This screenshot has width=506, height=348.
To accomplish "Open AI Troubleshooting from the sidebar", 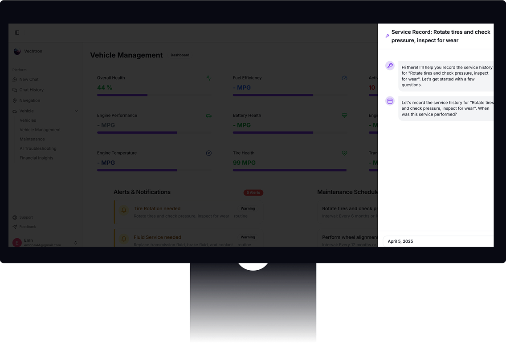I will click(x=38, y=148).
